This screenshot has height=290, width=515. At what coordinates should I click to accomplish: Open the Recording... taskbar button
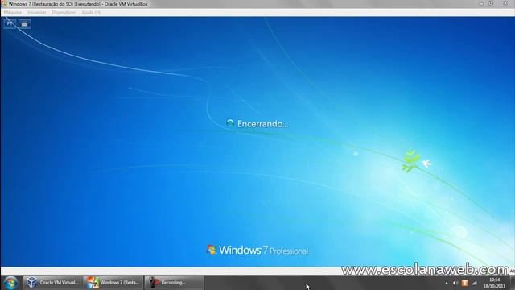click(x=174, y=283)
